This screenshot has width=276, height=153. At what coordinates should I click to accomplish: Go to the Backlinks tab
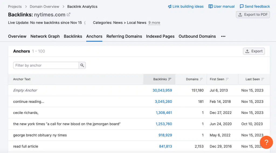coord(73,36)
